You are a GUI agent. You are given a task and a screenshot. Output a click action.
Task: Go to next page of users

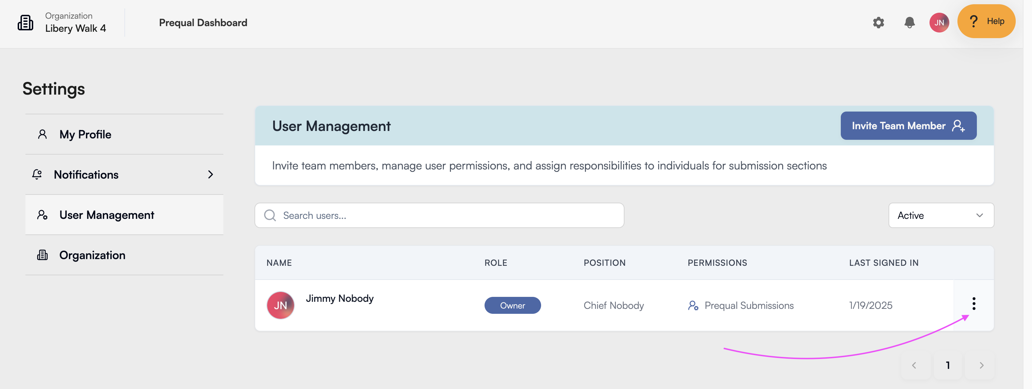coord(981,365)
